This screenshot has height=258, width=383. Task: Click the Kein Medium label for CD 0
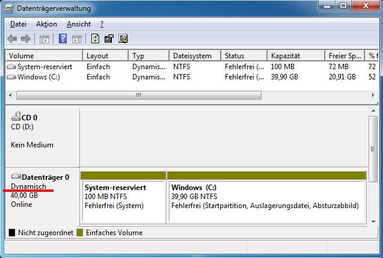(32, 145)
